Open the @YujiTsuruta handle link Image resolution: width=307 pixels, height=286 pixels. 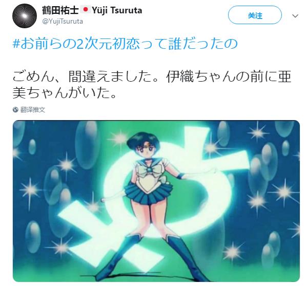coord(63,21)
